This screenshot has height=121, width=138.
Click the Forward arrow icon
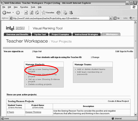pyautogui.click(x=18, y=13)
